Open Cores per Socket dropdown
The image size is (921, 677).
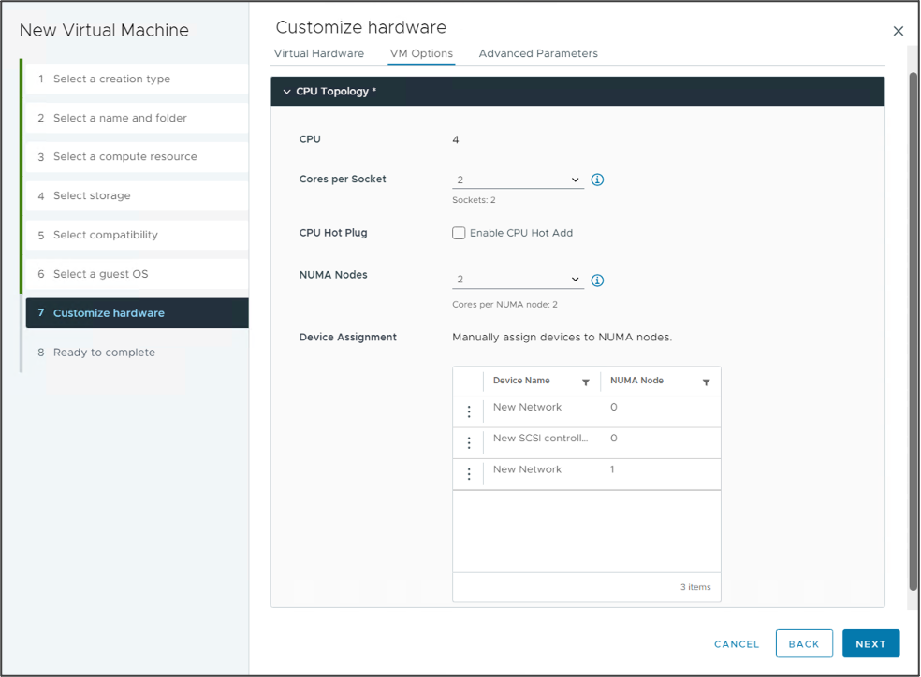tap(517, 180)
